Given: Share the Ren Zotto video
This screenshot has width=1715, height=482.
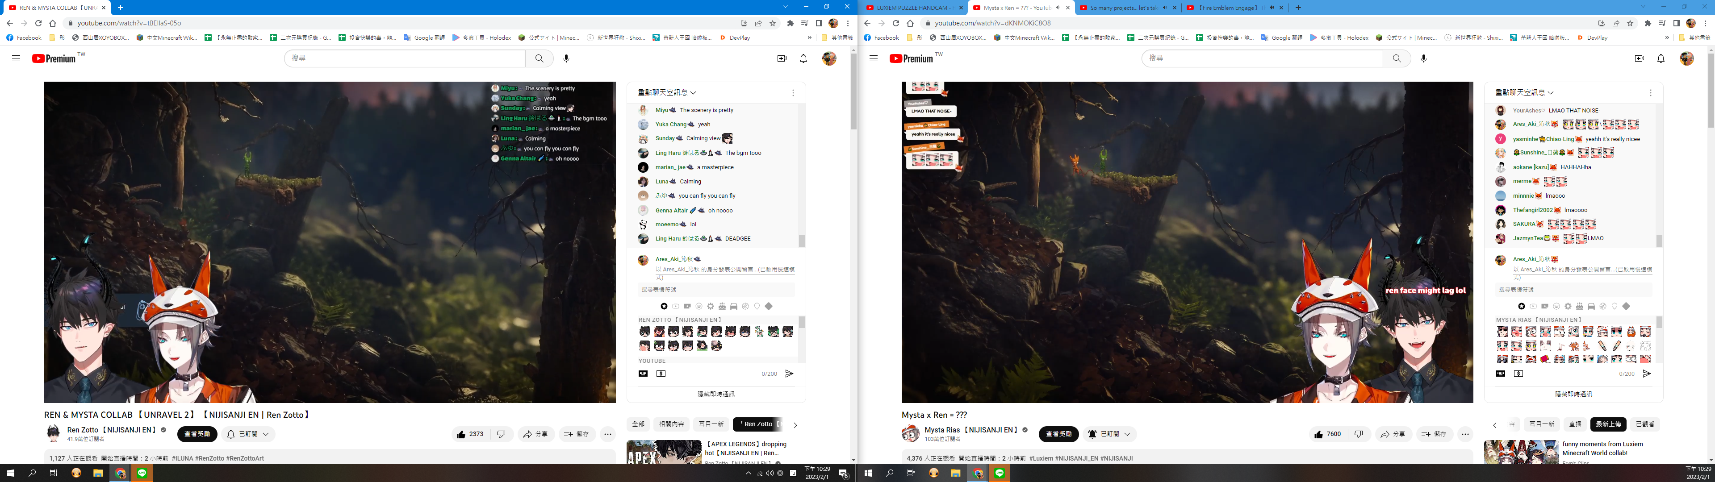Looking at the screenshot, I should click(535, 434).
